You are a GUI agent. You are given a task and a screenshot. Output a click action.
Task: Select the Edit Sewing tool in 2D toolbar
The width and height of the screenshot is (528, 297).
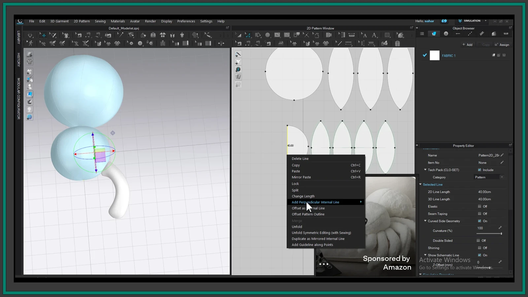tap(239, 43)
